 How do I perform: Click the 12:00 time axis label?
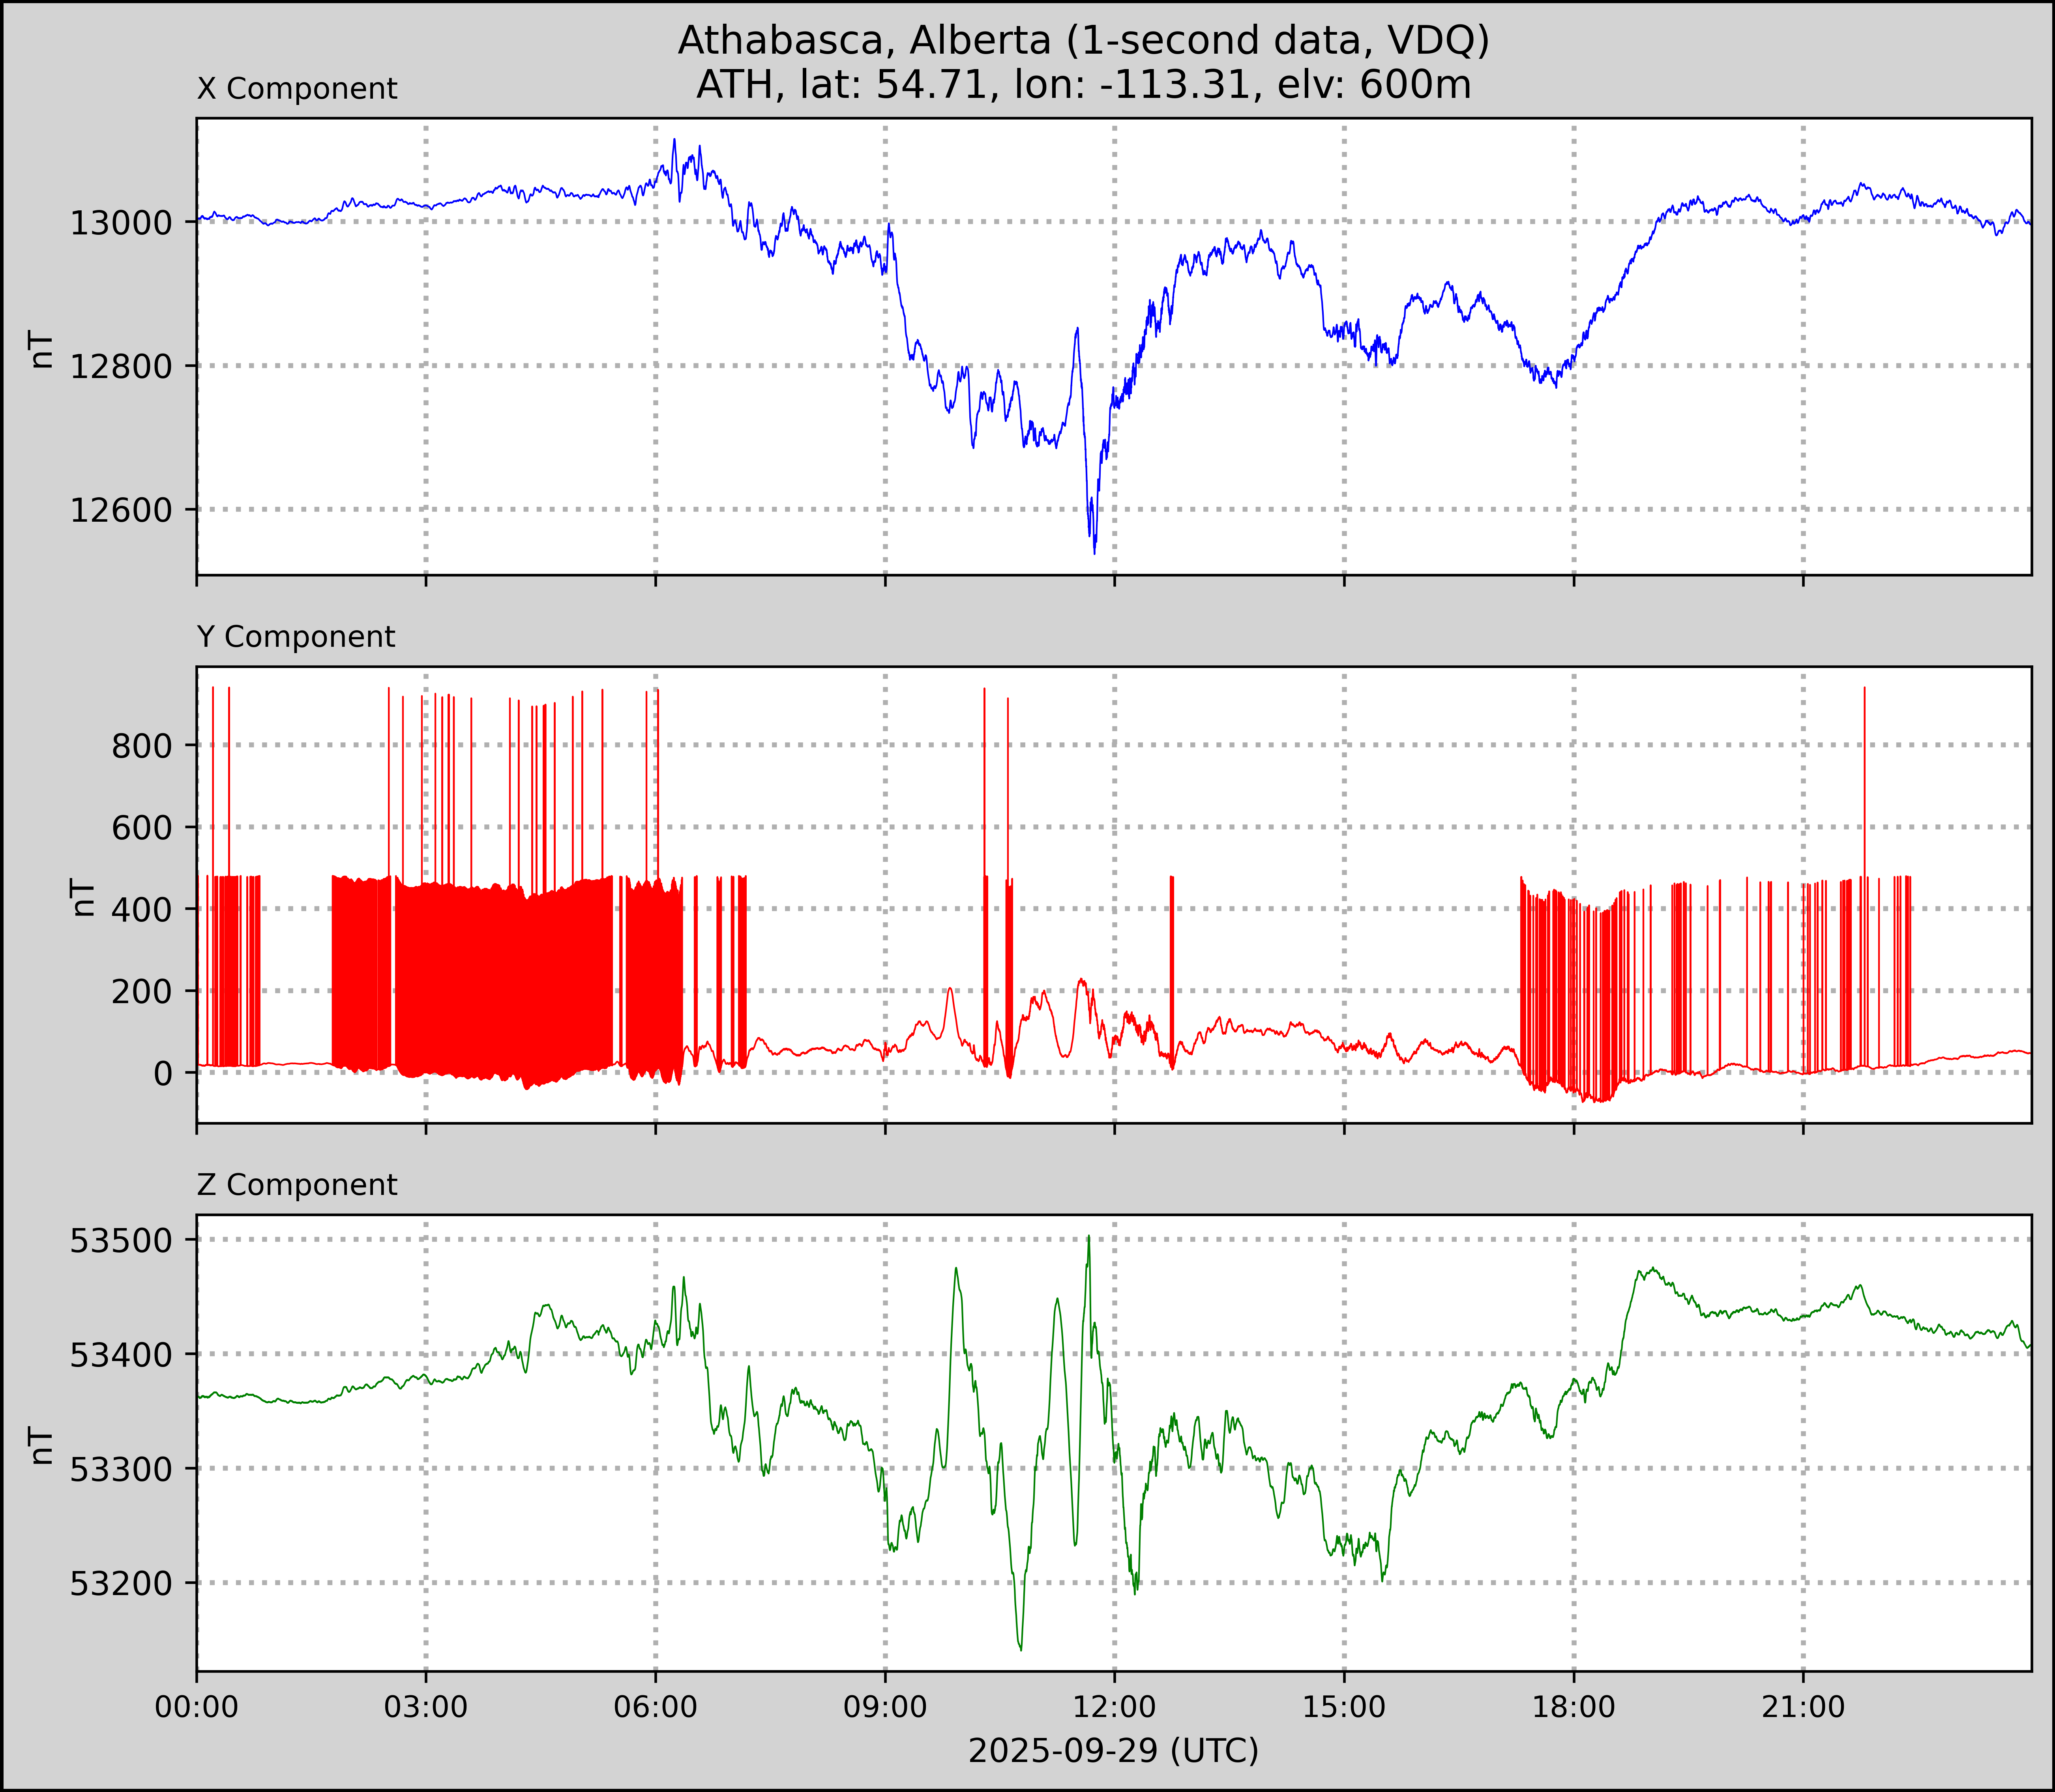[1114, 1707]
